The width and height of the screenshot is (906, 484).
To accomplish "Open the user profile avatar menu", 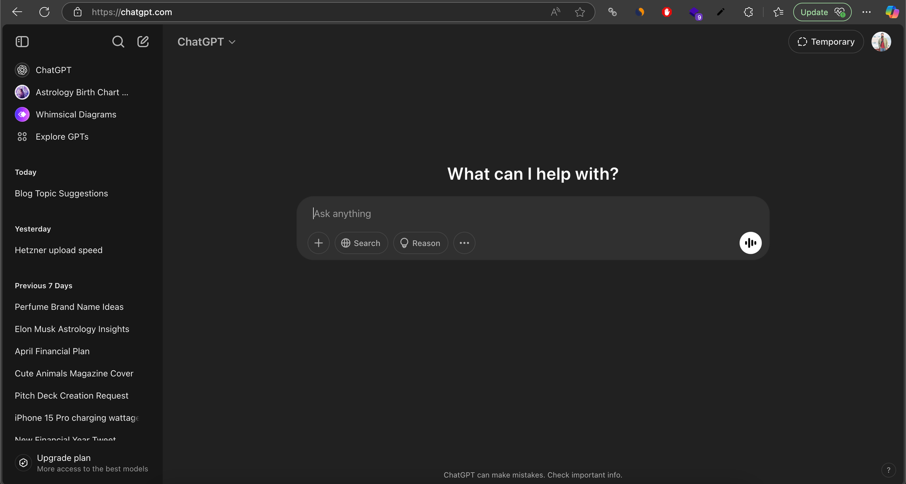I will pos(881,42).
